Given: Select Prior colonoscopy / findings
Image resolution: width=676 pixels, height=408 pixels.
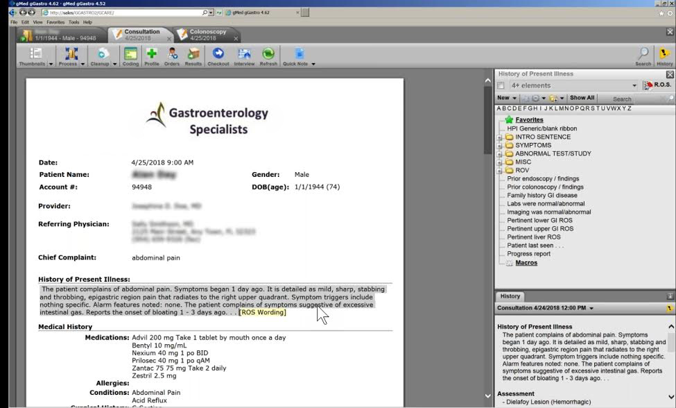Looking at the screenshot, I should point(545,187).
